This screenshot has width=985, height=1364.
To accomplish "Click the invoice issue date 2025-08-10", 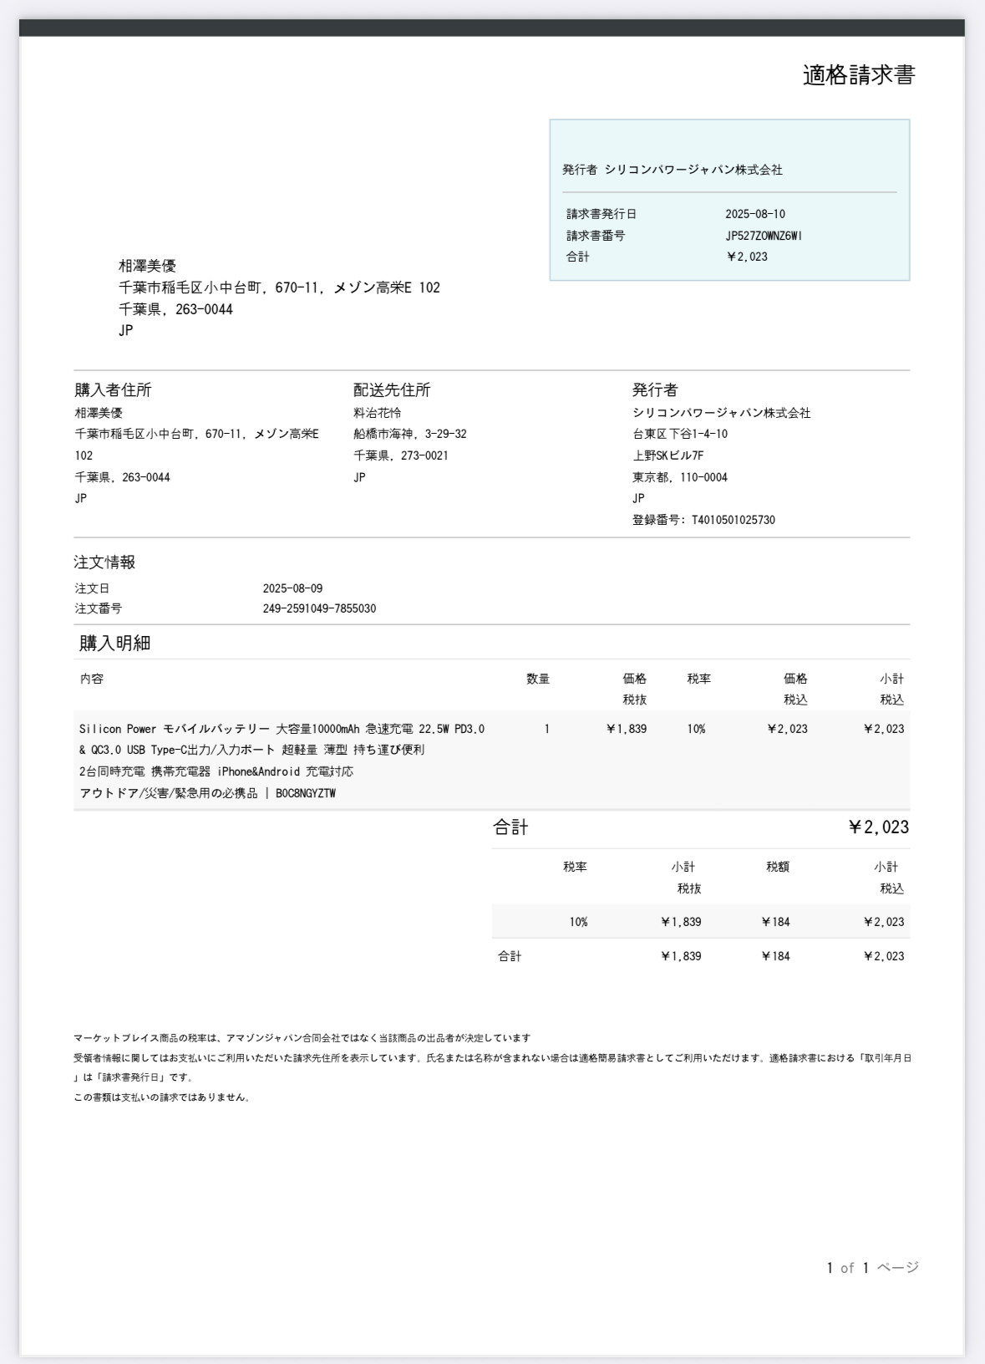I will point(754,214).
